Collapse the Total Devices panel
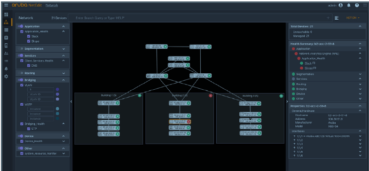Image resolution: width=369 pixels, height=171 pixels. [x=360, y=26]
